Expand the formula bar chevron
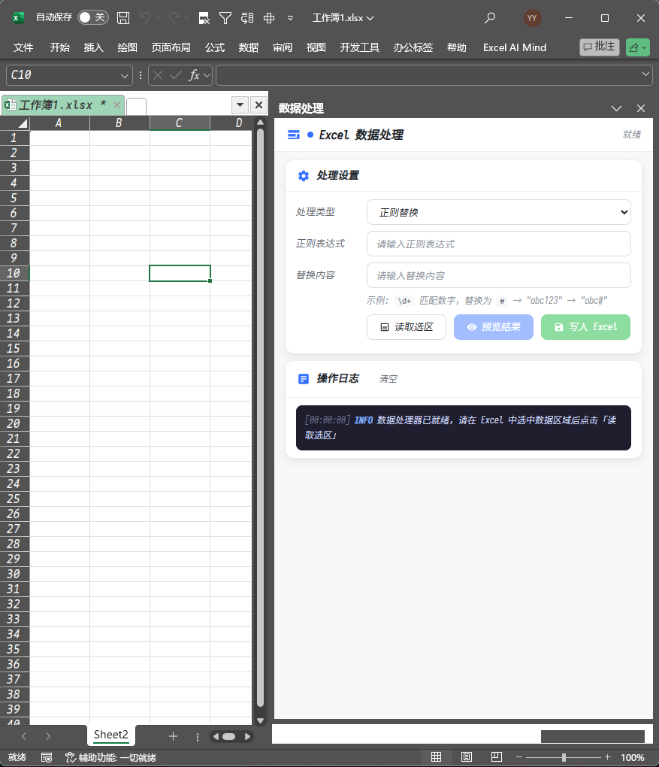Screen dimensions: 659x767 pyautogui.click(x=645, y=74)
